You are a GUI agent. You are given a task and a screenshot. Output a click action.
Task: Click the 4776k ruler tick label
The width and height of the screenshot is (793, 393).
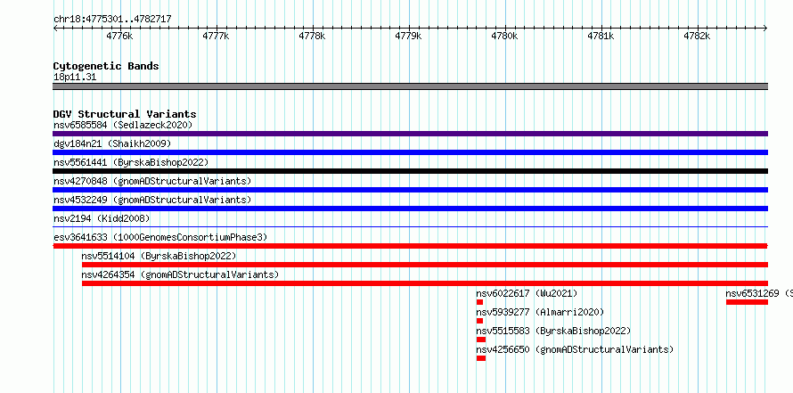point(120,36)
